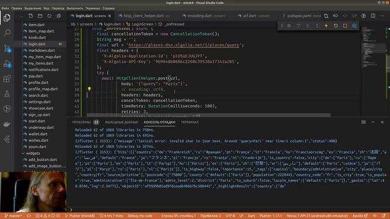Open the Выходные данные panel tab
Viewport: 390px width, 219px height.
[x=121, y=122]
